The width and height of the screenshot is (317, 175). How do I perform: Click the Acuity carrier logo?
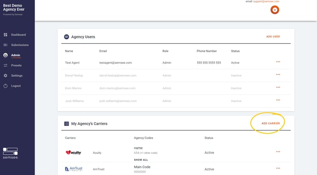coord(73,152)
